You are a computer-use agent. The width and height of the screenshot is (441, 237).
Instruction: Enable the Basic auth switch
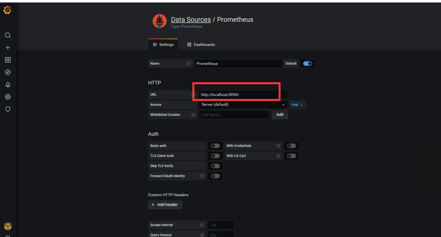[x=215, y=146]
